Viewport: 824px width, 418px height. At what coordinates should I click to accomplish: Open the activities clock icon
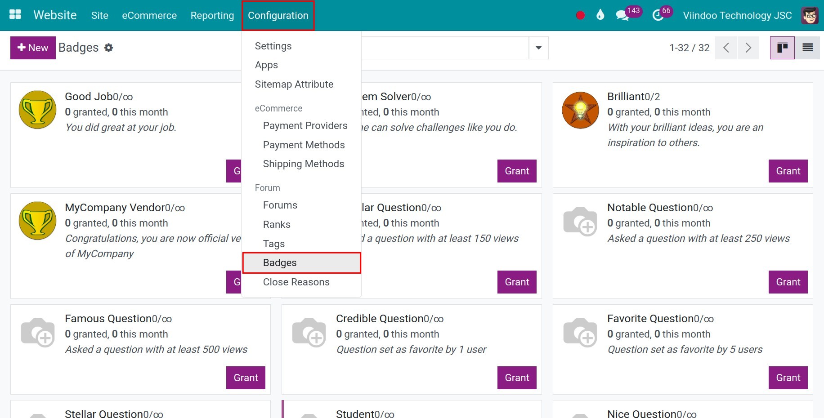[x=658, y=15]
